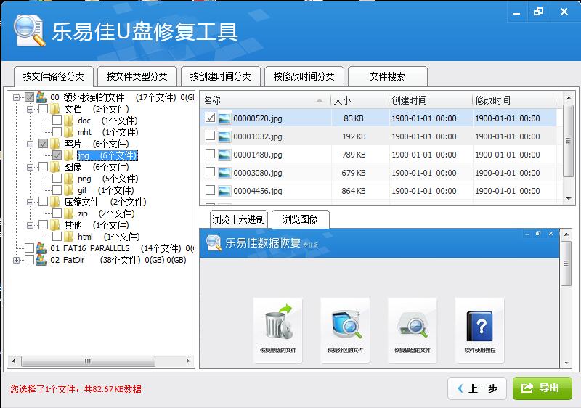Expand the 02 FatDir tree node
The image size is (581, 408).
click(16, 260)
